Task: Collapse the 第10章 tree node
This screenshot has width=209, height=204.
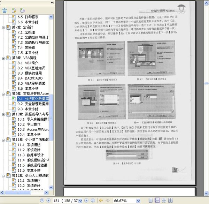Action: tap(3, 114)
